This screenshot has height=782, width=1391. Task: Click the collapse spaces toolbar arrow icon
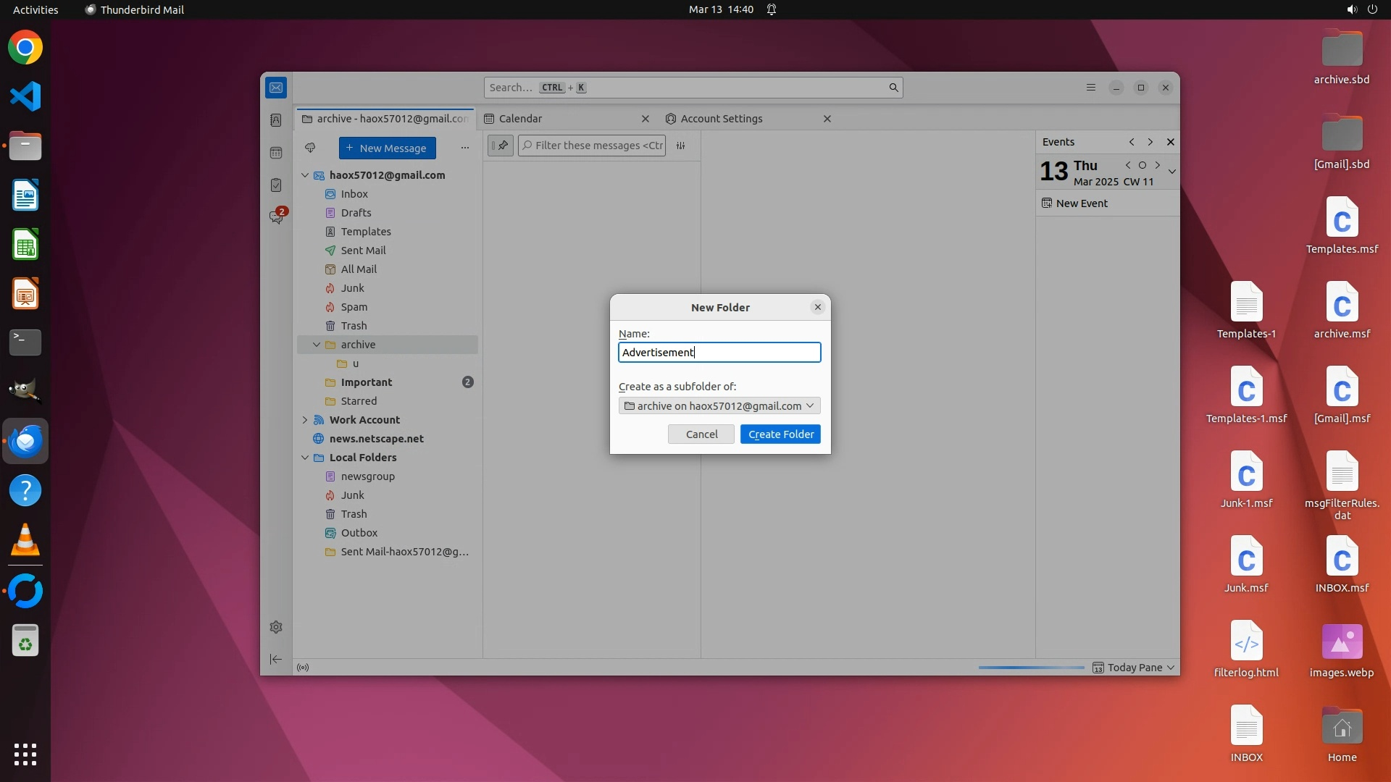(276, 659)
